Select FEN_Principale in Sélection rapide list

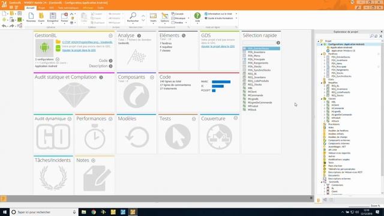point(256,59)
